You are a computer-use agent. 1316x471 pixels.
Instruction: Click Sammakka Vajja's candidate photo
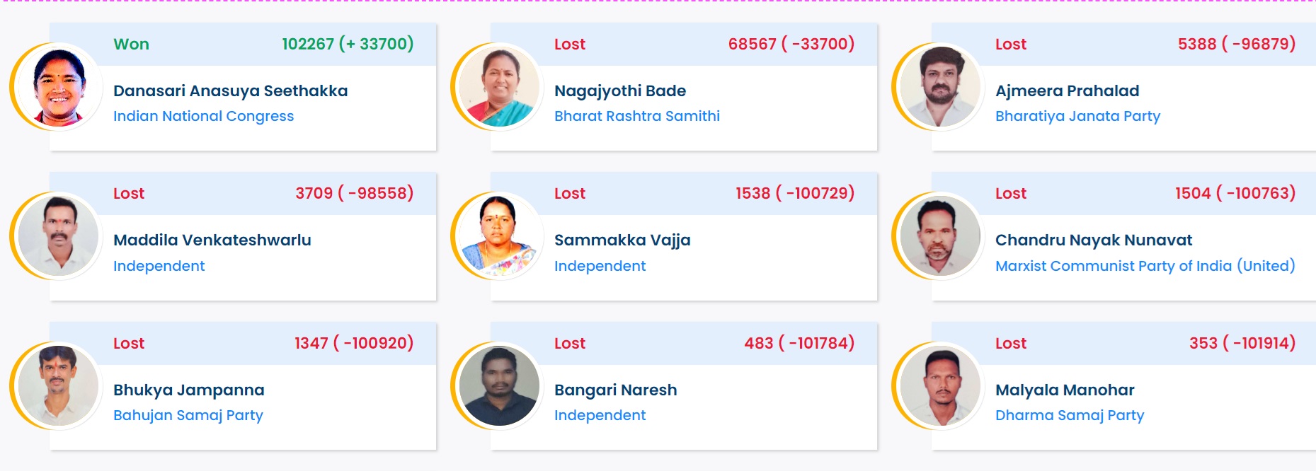(500, 236)
